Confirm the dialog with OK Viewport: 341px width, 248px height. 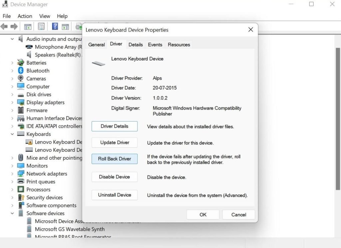(203, 214)
